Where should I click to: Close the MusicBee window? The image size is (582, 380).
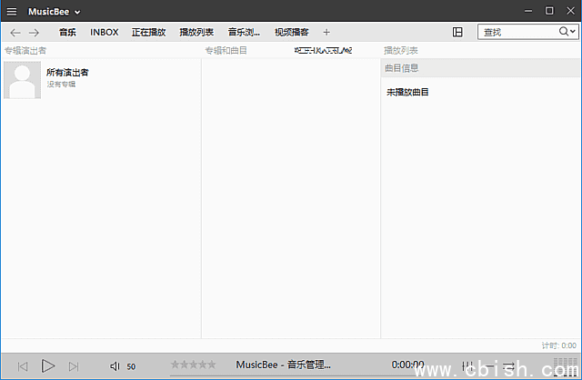(x=570, y=11)
